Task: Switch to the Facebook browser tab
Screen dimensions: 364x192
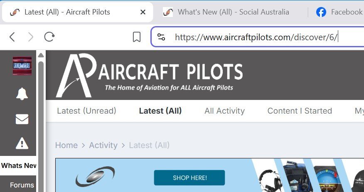Action: tap(339, 12)
